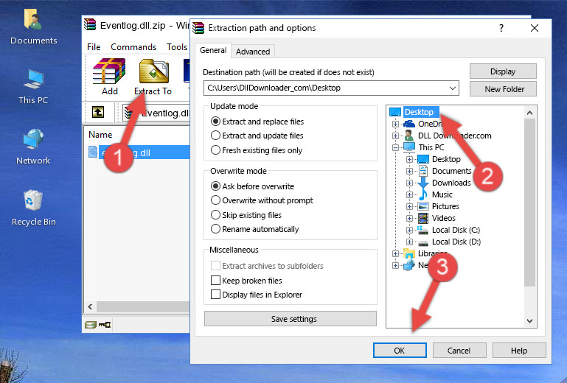Image resolution: width=567 pixels, height=383 pixels.
Task: Click the DLL Downloader.com user icon
Action: pyautogui.click(x=409, y=136)
